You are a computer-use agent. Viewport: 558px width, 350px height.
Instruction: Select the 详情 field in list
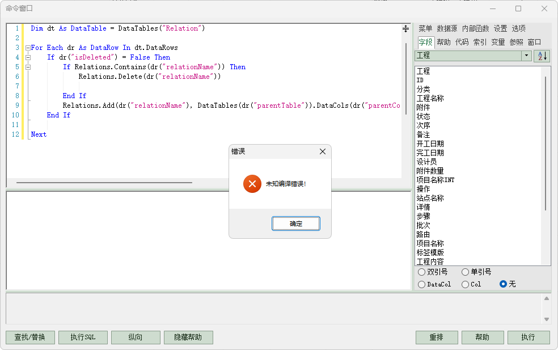click(x=423, y=207)
